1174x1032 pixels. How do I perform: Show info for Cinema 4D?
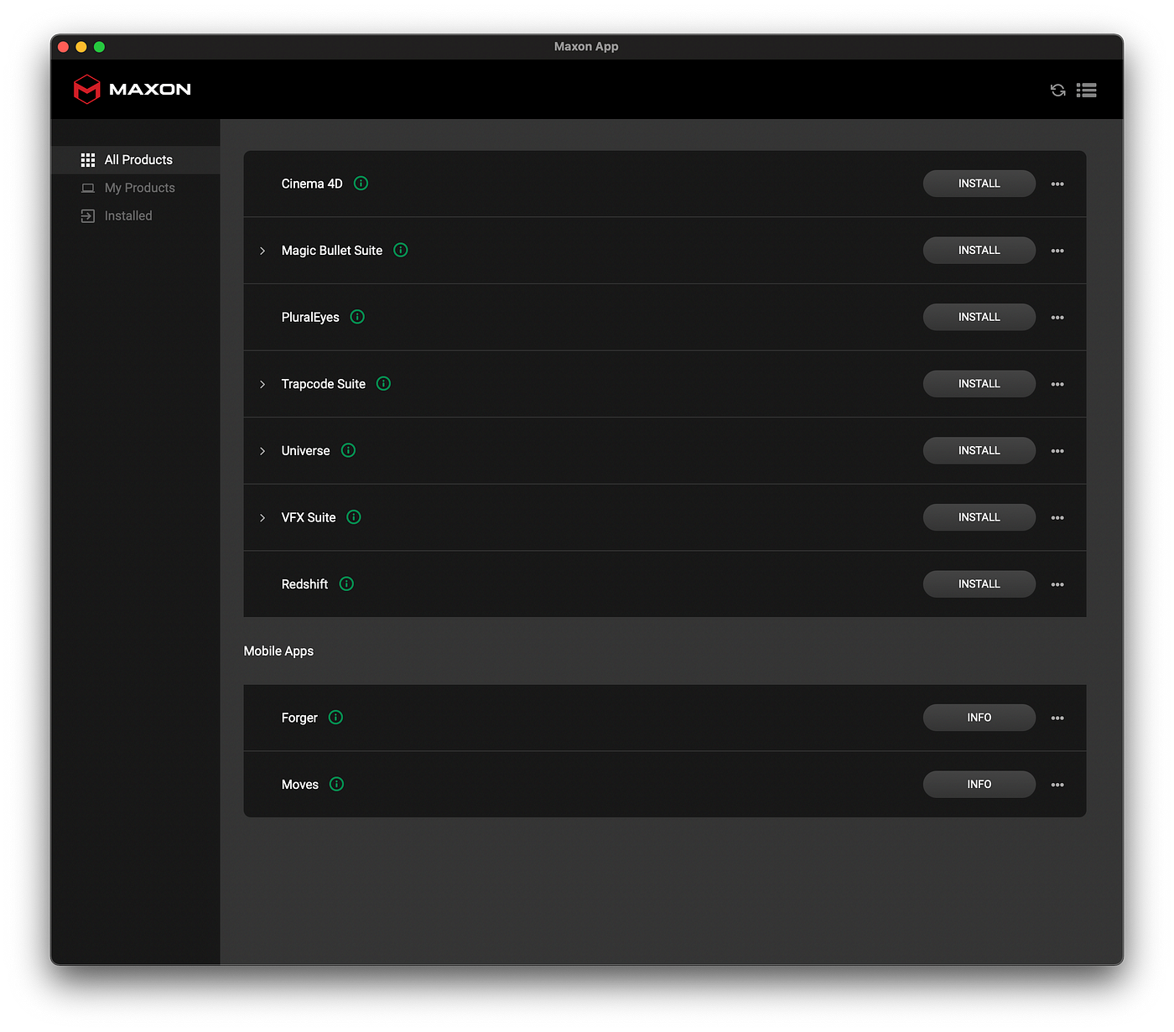361,183
